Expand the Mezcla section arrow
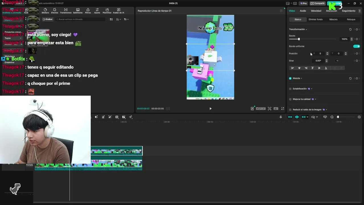The height and width of the screenshot is (205, 364). pos(301,78)
